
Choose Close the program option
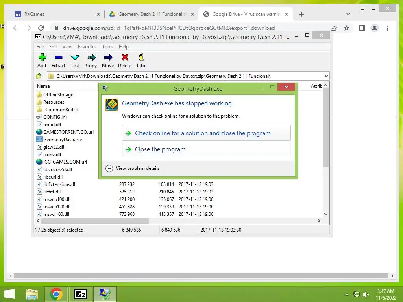pyautogui.click(x=206, y=149)
